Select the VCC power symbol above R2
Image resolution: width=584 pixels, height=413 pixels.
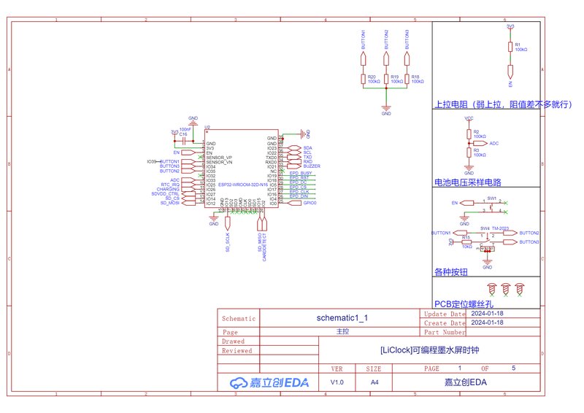tap(469, 120)
